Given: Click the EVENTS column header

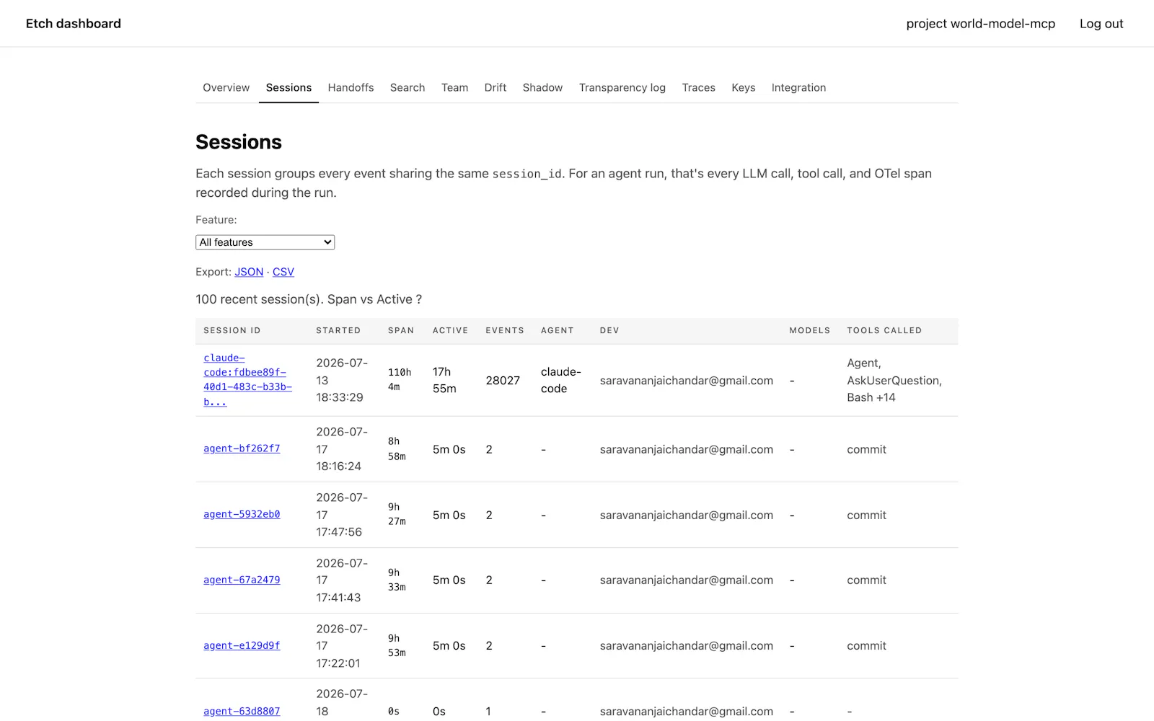Looking at the screenshot, I should [505, 330].
